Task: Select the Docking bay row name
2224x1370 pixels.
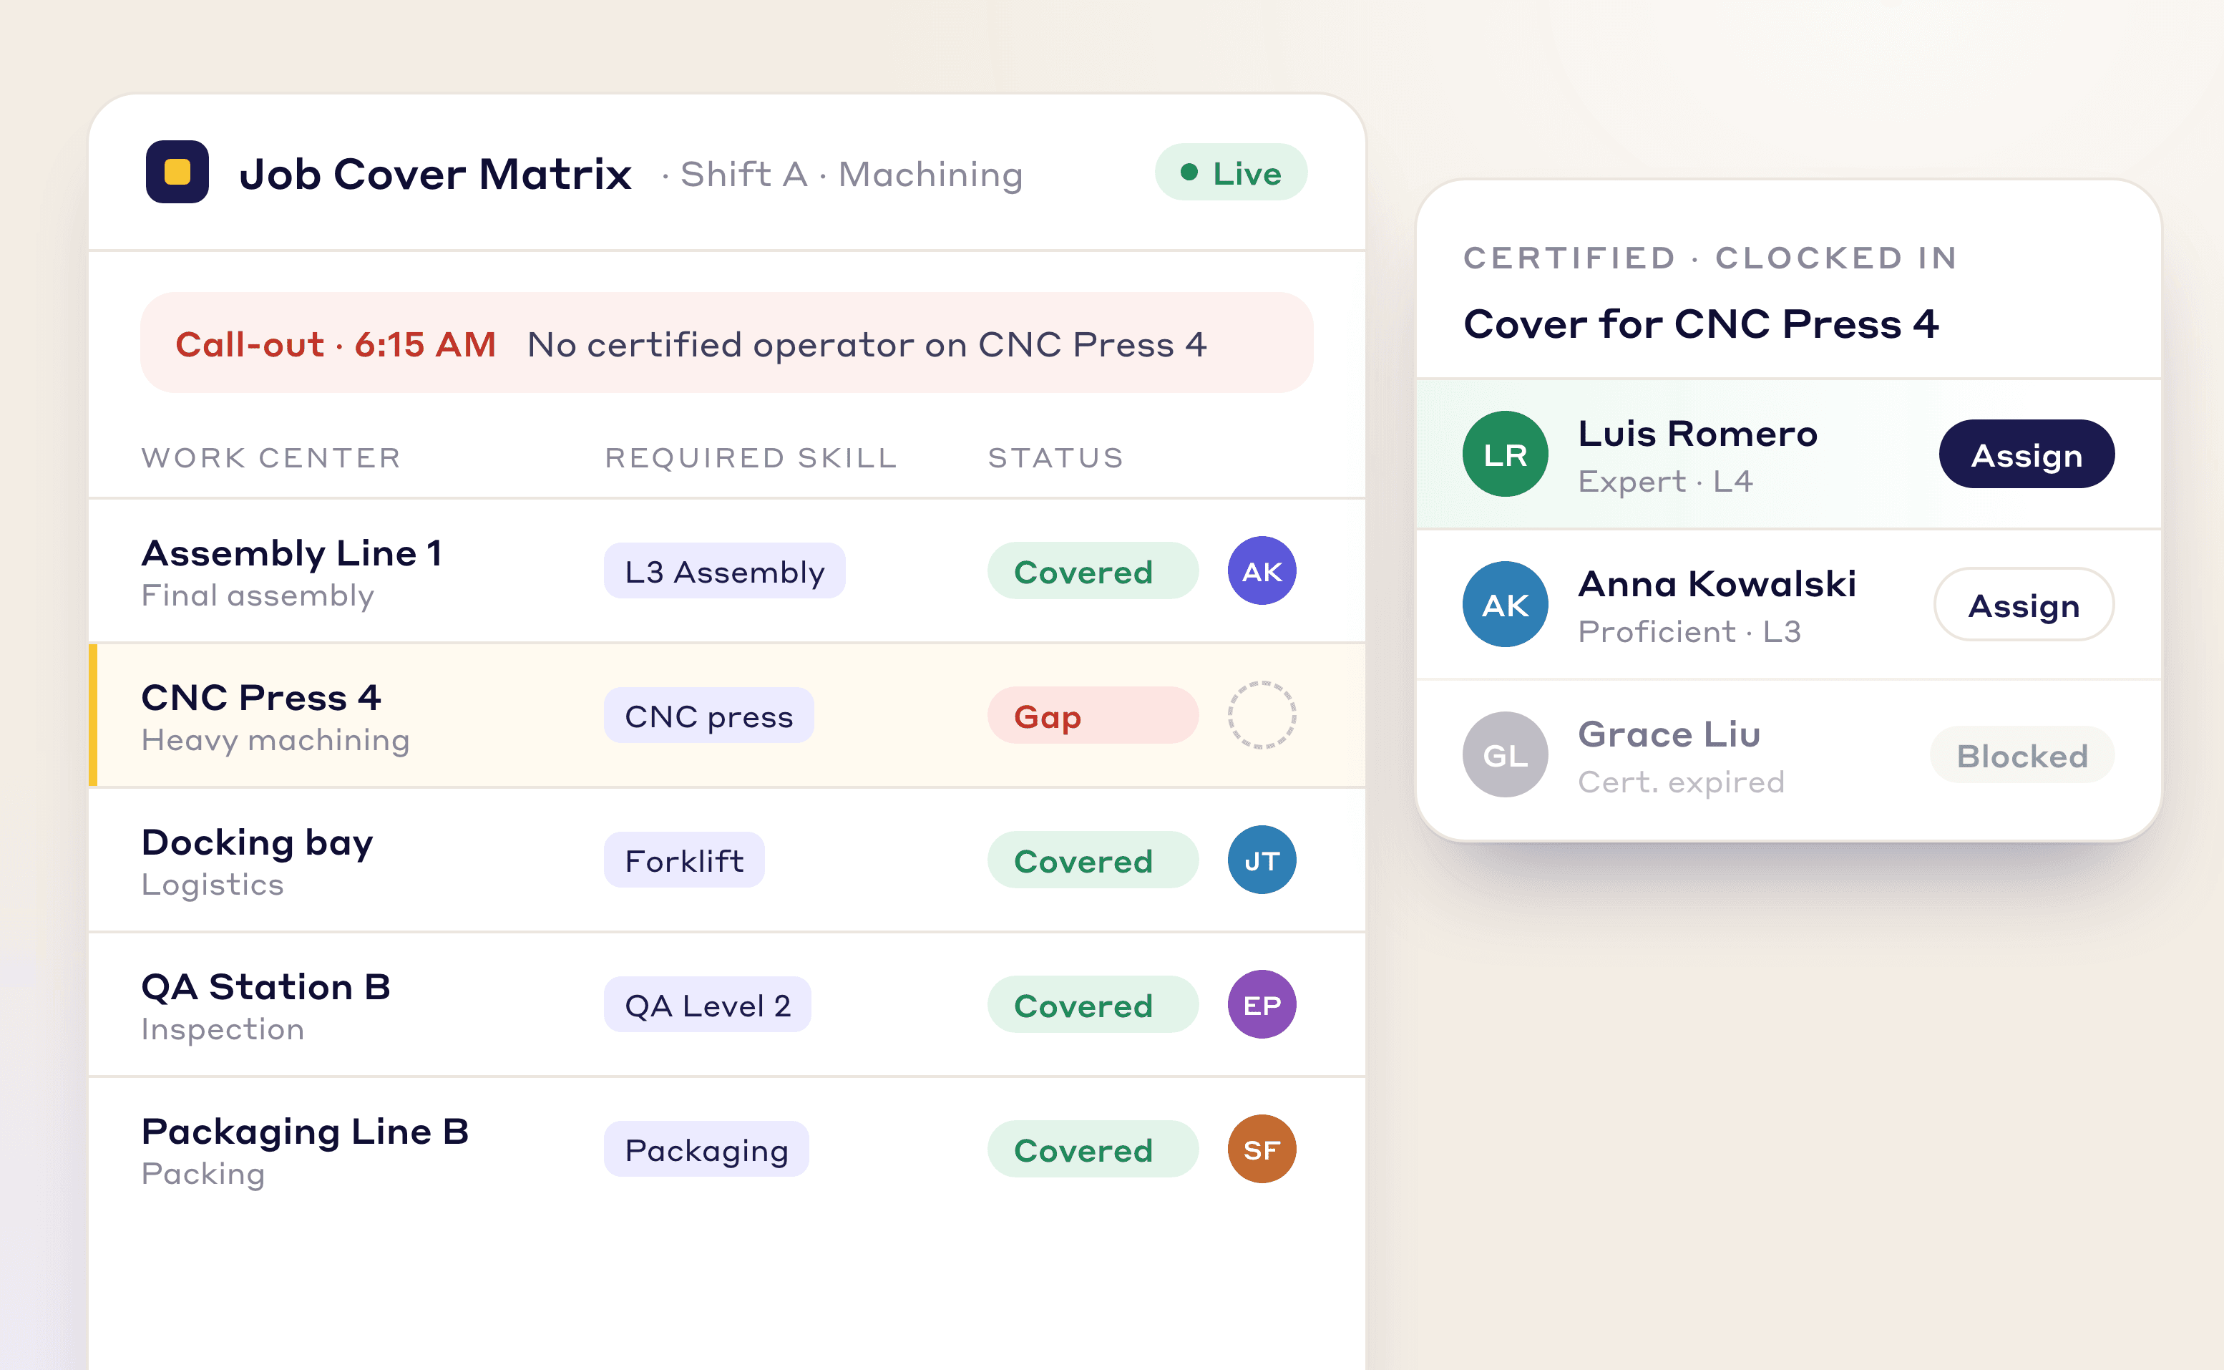Action: [257, 844]
